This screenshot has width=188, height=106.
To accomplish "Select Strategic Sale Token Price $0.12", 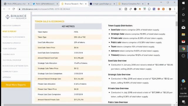I will click(76, 68).
